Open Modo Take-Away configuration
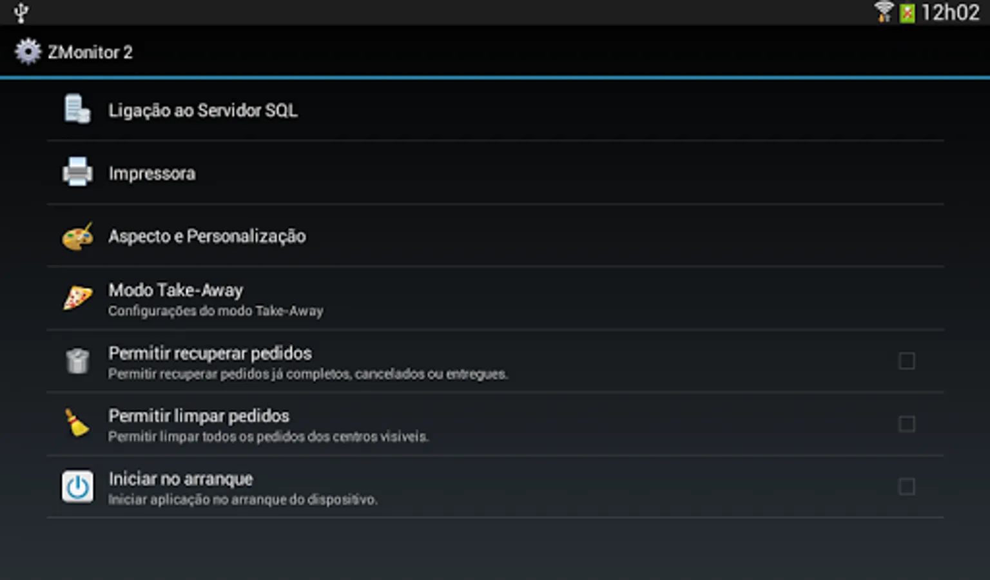Image resolution: width=990 pixels, height=580 pixels. [495, 298]
